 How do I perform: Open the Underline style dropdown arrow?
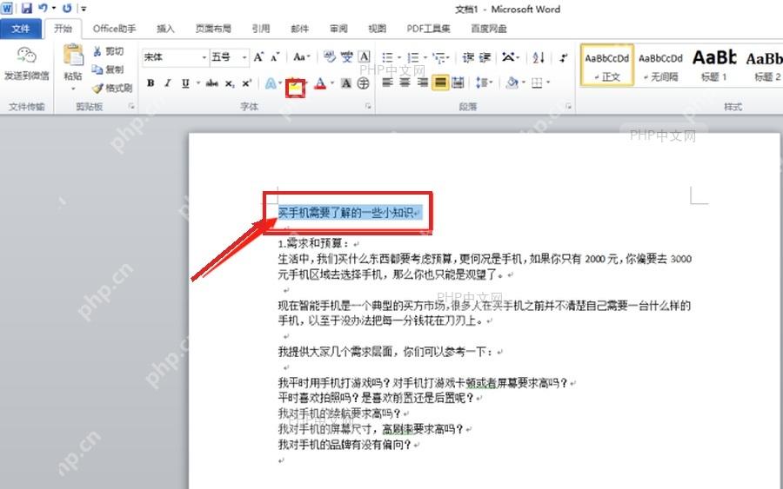coord(198,83)
